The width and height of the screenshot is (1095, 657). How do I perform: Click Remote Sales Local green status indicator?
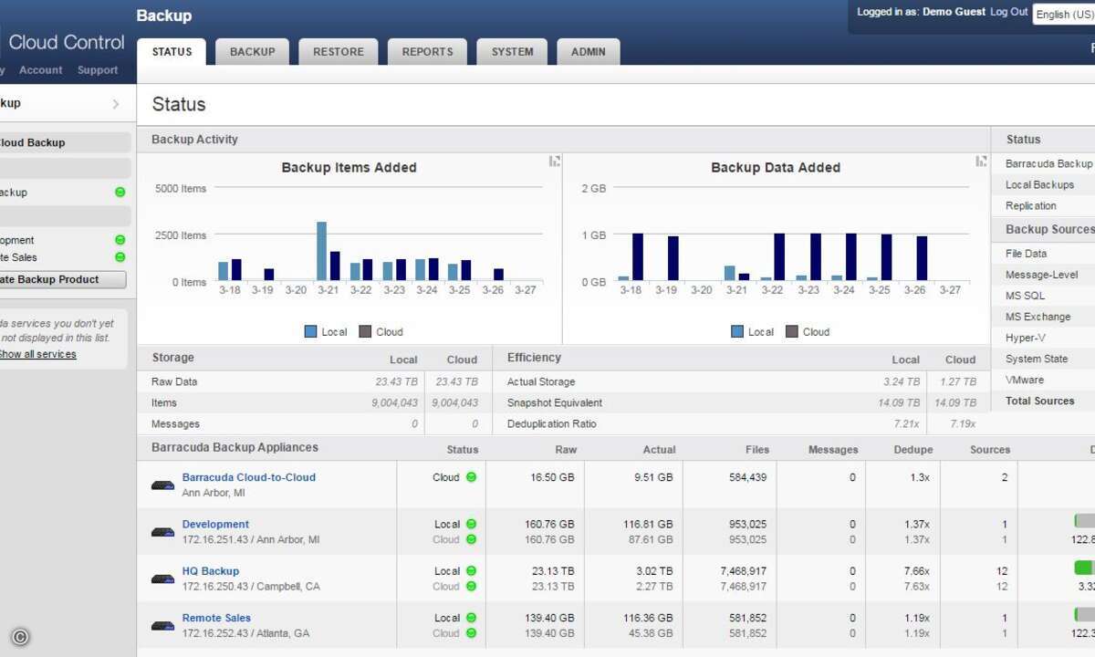coord(471,618)
